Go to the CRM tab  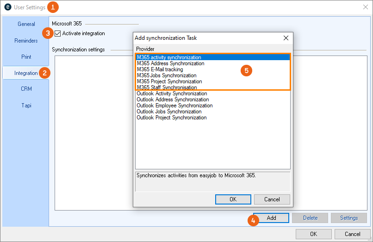(26, 89)
